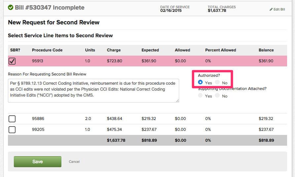Click the 02/16/2015 date of service
The height and width of the screenshot is (177, 295).
(171, 11)
